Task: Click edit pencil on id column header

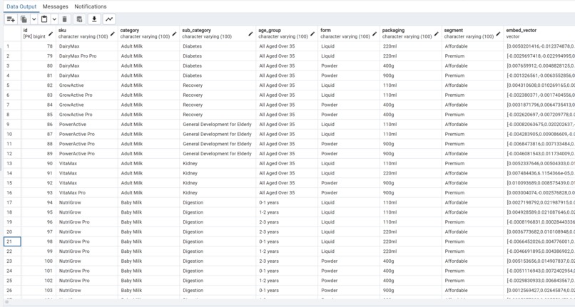Action: pyautogui.click(x=51, y=33)
